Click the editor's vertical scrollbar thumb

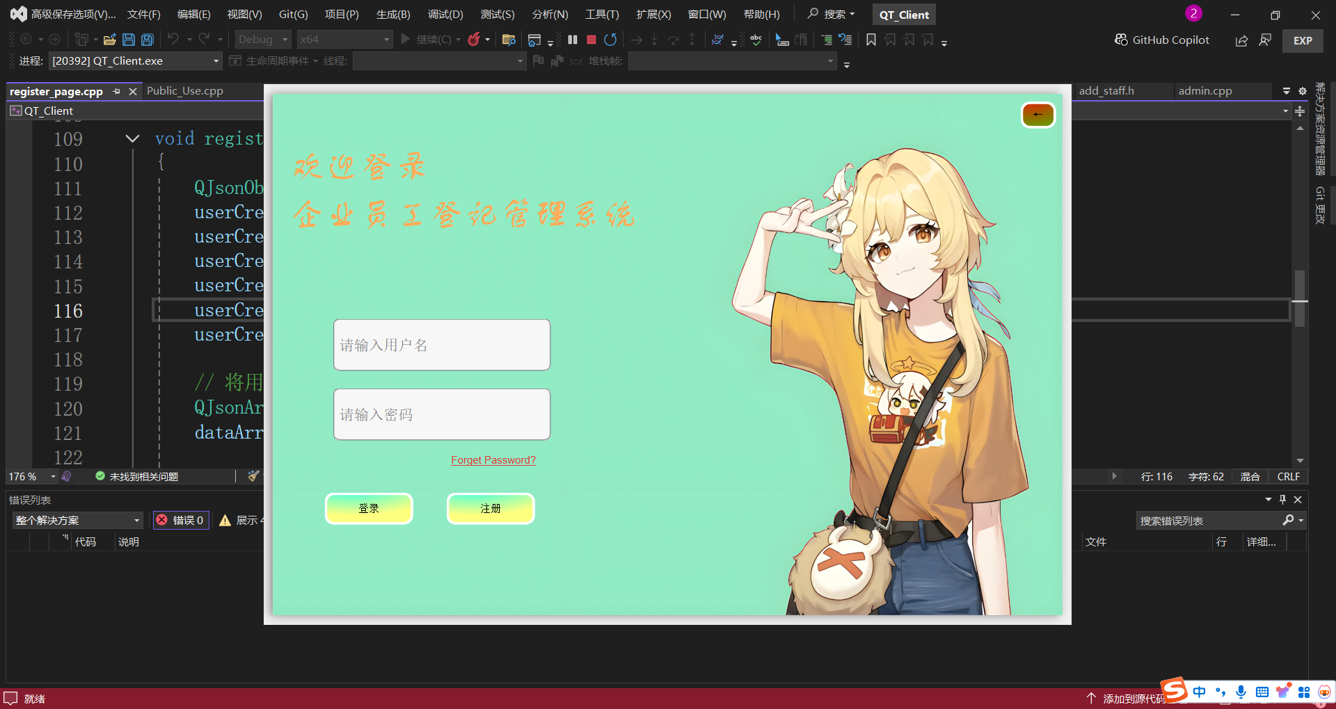click(x=1299, y=299)
